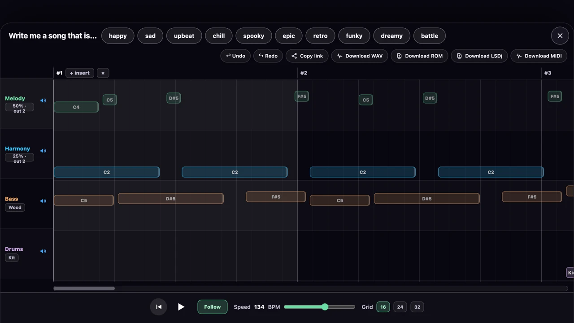Jump to pattern marker #2
This screenshot has height=323, width=574.
tap(304, 73)
